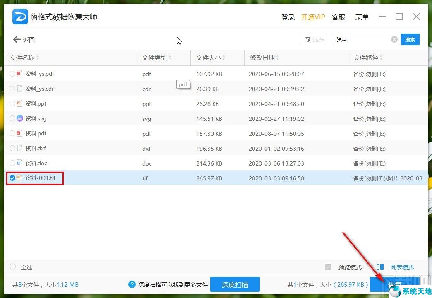
Task: Start a 深度扫描 deep scan
Action: click(x=235, y=284)
